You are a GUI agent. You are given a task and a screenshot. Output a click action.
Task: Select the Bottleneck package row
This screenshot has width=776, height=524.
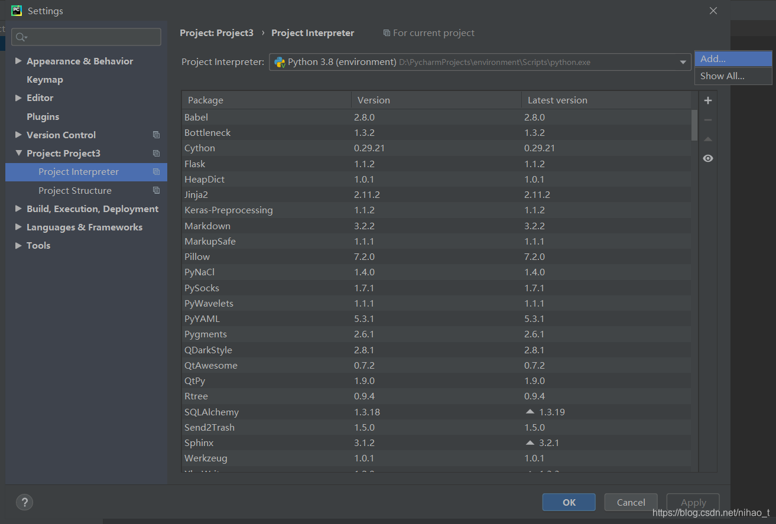tap(436, 132)
